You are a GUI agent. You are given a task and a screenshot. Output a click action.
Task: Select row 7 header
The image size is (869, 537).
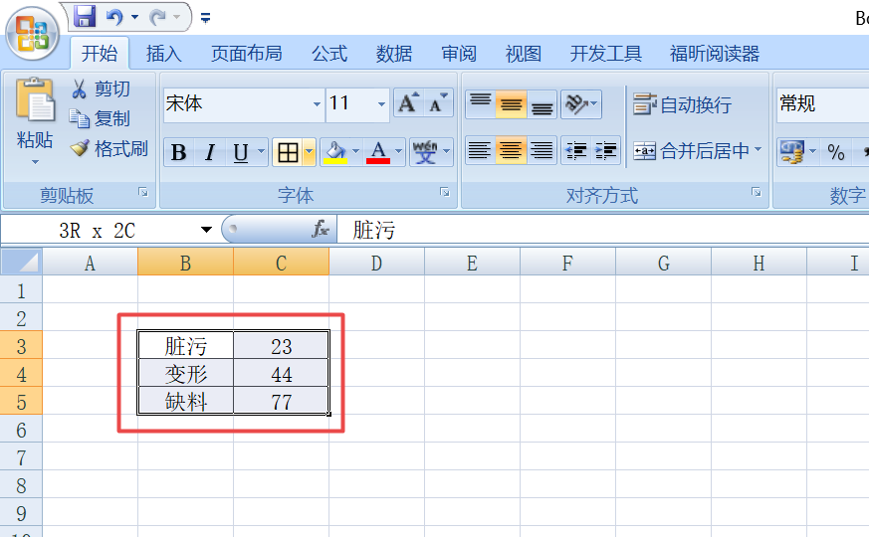coord(21,457)
